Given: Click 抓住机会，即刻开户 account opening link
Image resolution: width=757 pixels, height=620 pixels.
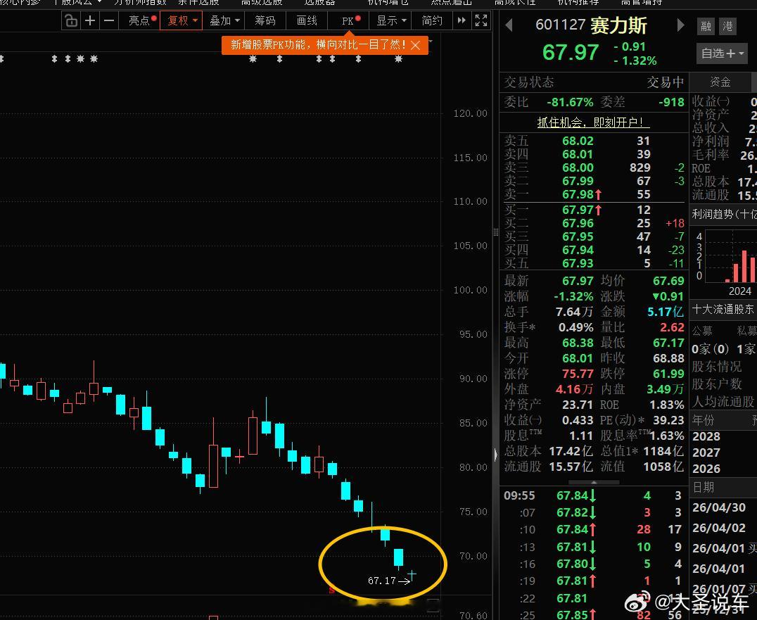Looking at the screenshot, I should 593,122.
